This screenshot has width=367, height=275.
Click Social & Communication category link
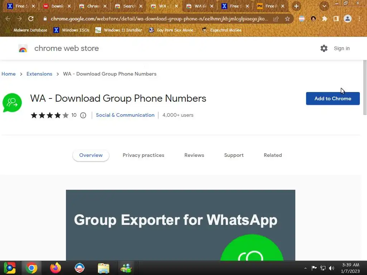(125, 115)
